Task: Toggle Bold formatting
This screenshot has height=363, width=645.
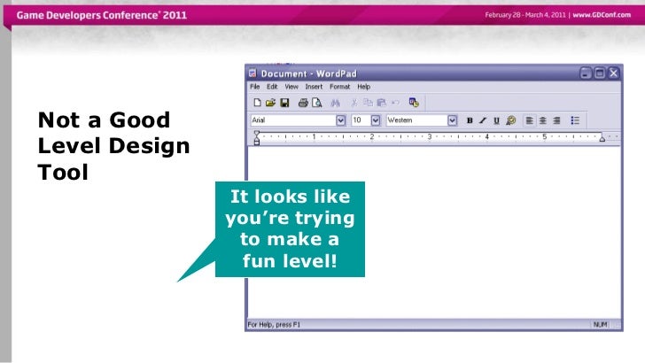Action: (x=470, y=120)
